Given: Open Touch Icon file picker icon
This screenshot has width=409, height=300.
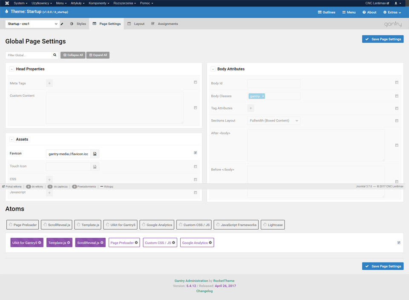Looking at the screenshot, I should 95,167.
